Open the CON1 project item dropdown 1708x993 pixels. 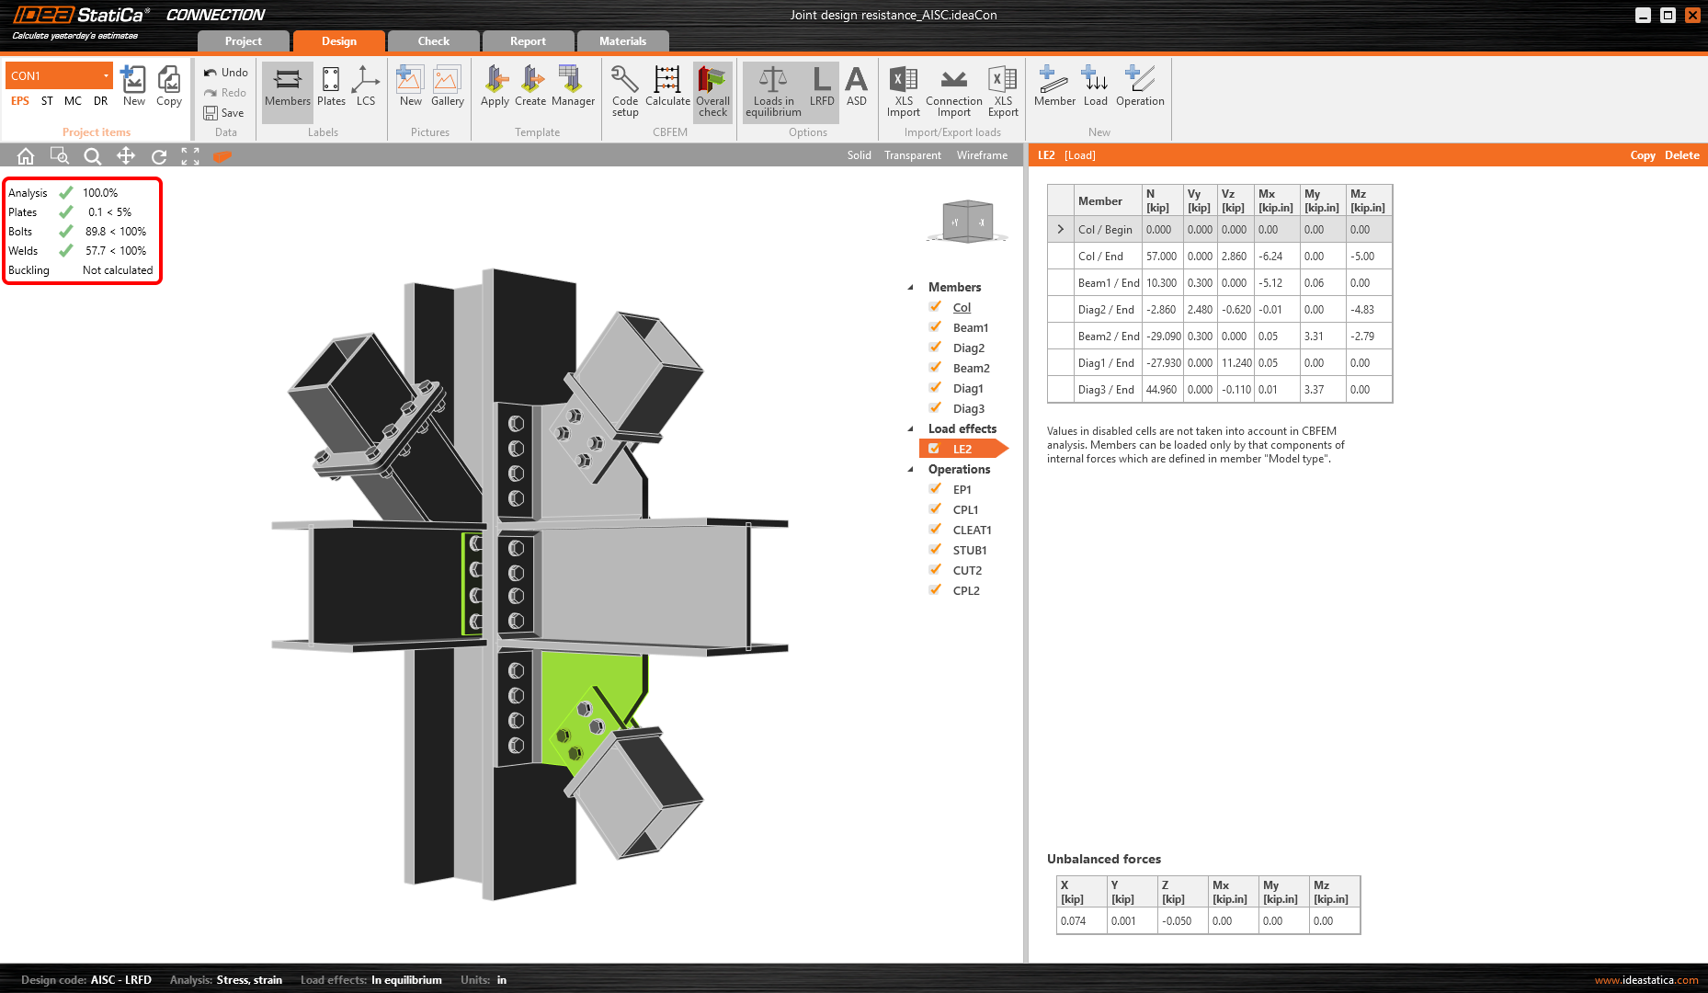[106, 75]
